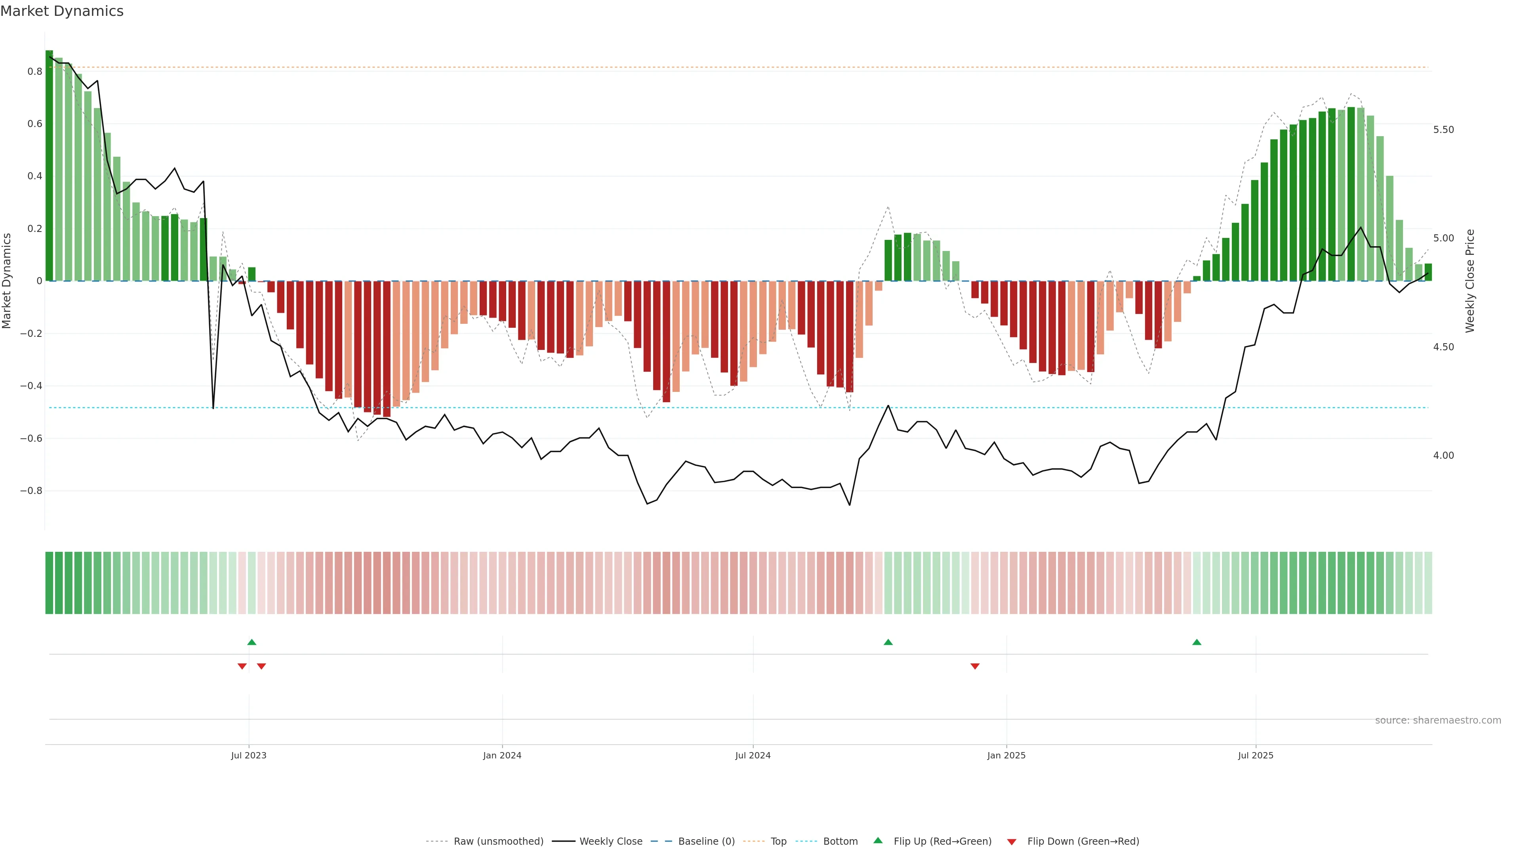Click red Flip Down triangle before Jan 2025
The height and width of the screenshot is (855, 1521).
(975, 666)
